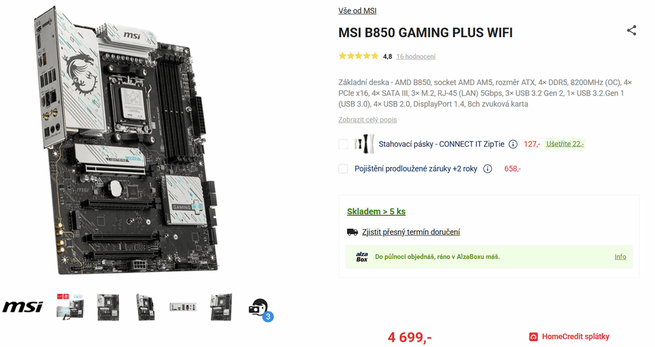Enable Pojištění prodloužené záruky +2 roky checkbox
Image resolution: width=655 pixels, height=347 pixels.
(343, 169)
